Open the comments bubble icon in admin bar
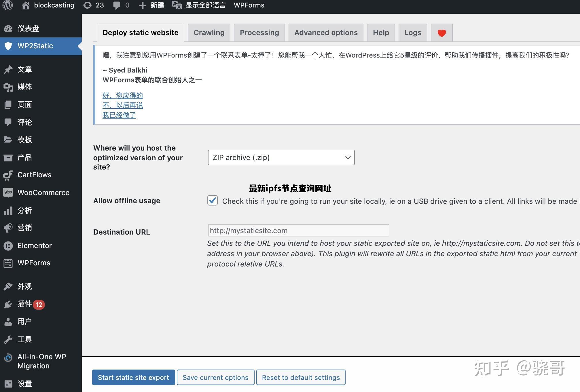Screen dimensions: 580x392 click(x=117, y=5)
